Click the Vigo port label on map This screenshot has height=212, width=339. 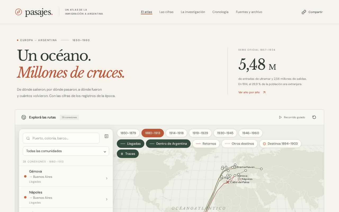click(226, 178)
